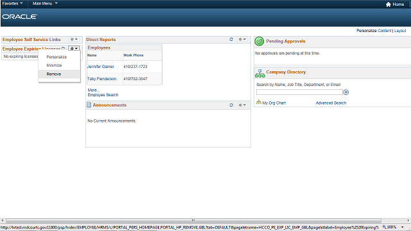Click the Announcements document icon
Image resolution: width=411 pixels, height=231 pixels.
[x=89, y=105]
